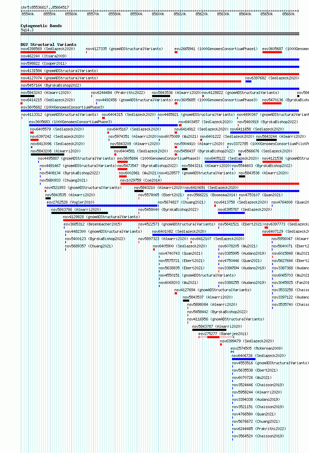Open variant nsv6244484 (Prakrithi2022) label

tap(118, 93)
